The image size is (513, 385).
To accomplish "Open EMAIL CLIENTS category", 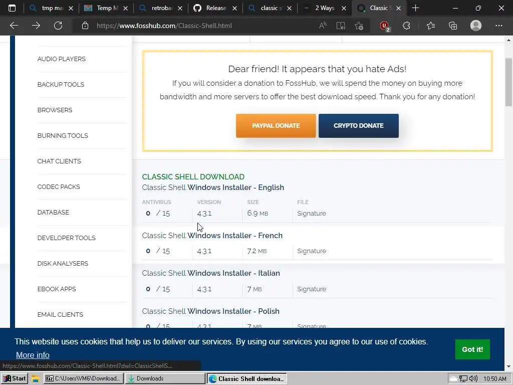I will click(60, 314).
